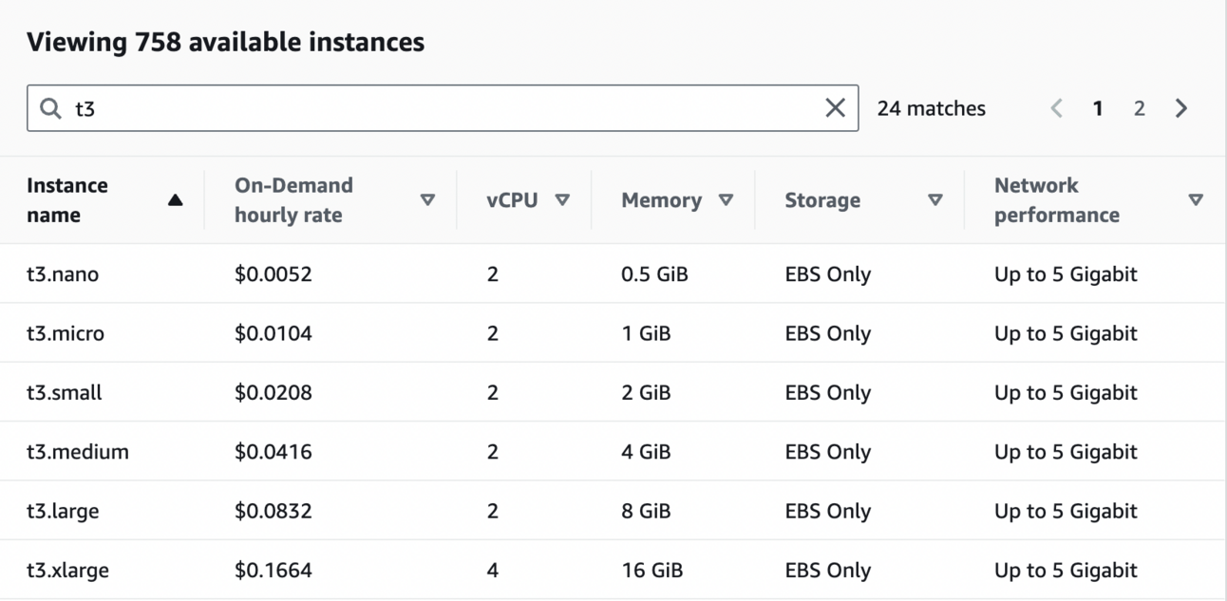Click the $0.0832 hourly rate
This screenshot has height=601, width=1227.
tap(274, 511)
